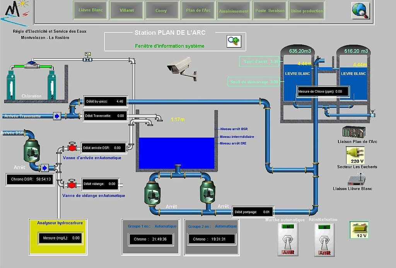The width and height of the screenshot is (396, 268).
Task: Click the red drain valve (vidange)
Action: [x=72, y=184]
